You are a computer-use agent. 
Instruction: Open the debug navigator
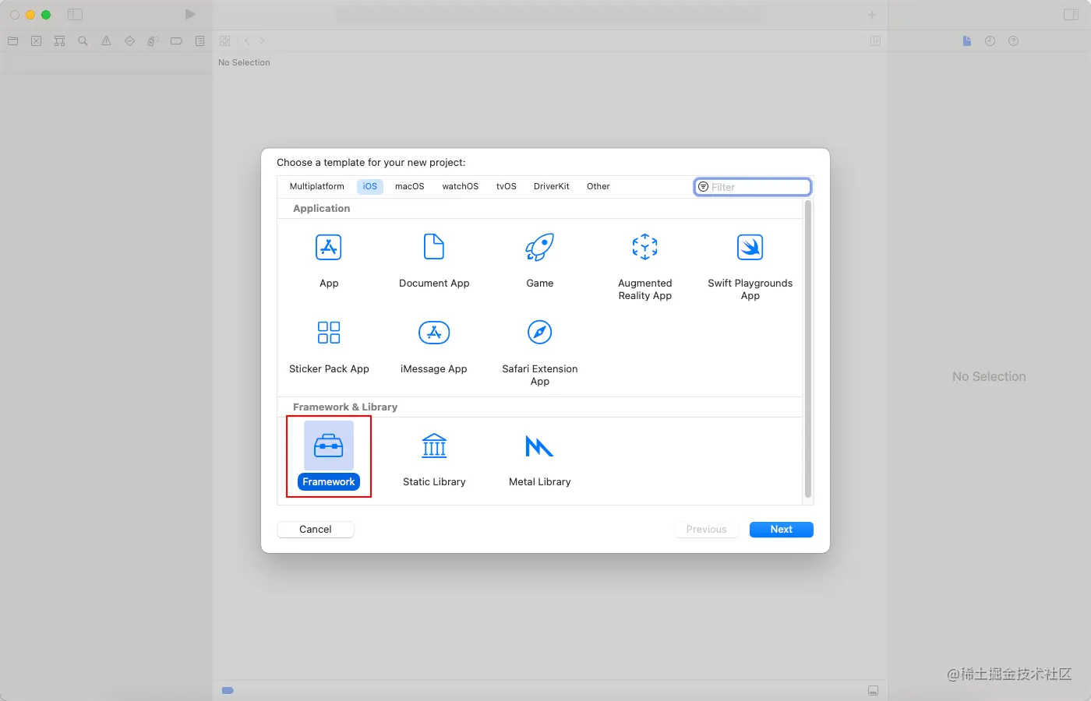(154, 41)
